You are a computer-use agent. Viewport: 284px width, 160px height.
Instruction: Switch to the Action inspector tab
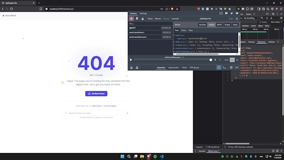[202, 25]
